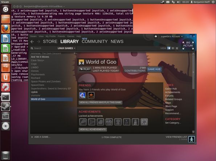The width and height of the screenshot is (216, 161).
Task: Open the Steam inbox notification icon
Action: click(156, 37)
